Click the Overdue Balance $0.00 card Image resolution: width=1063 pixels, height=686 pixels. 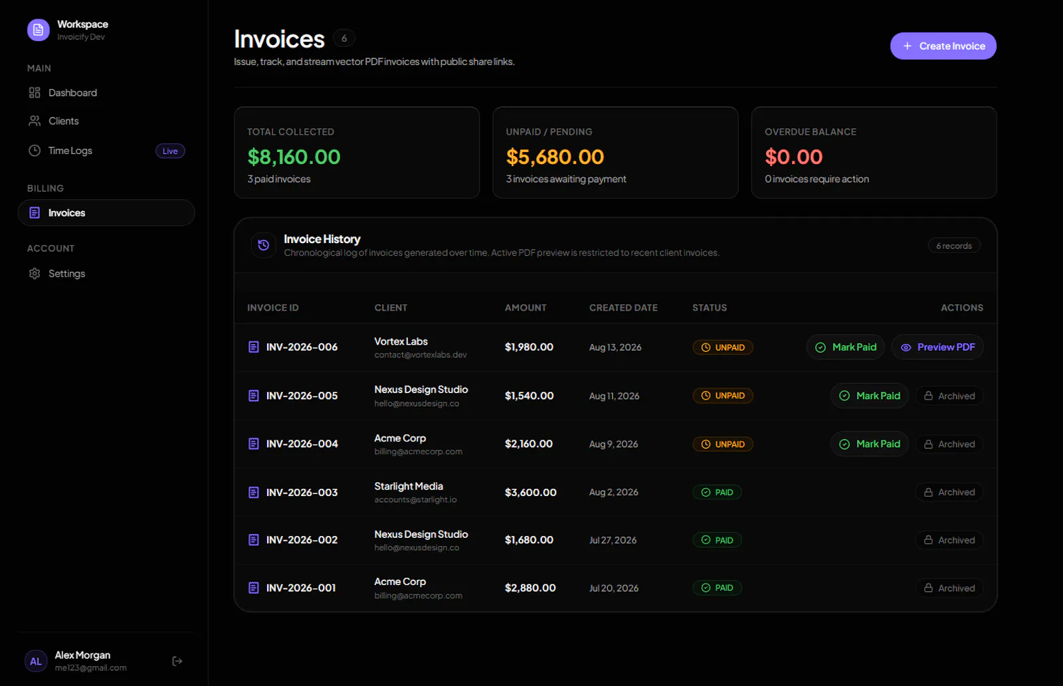874,153
